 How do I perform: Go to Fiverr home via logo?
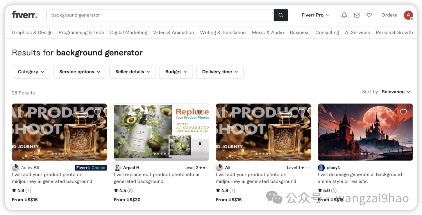(25, 15)
